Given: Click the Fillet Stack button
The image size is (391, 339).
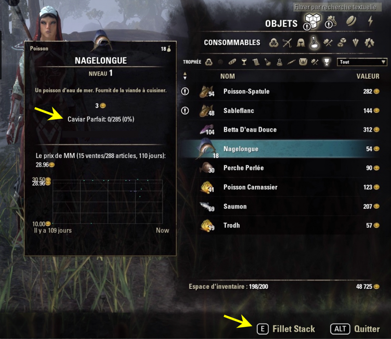Looking at the screenshot, I should coord(286,329).
